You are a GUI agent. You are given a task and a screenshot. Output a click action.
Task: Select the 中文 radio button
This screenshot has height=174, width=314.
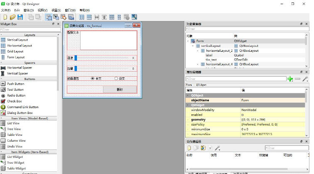(93, 78)
